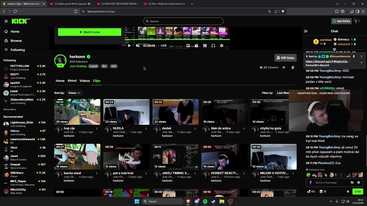Click the clip creation icon in player

click(196, 45)
